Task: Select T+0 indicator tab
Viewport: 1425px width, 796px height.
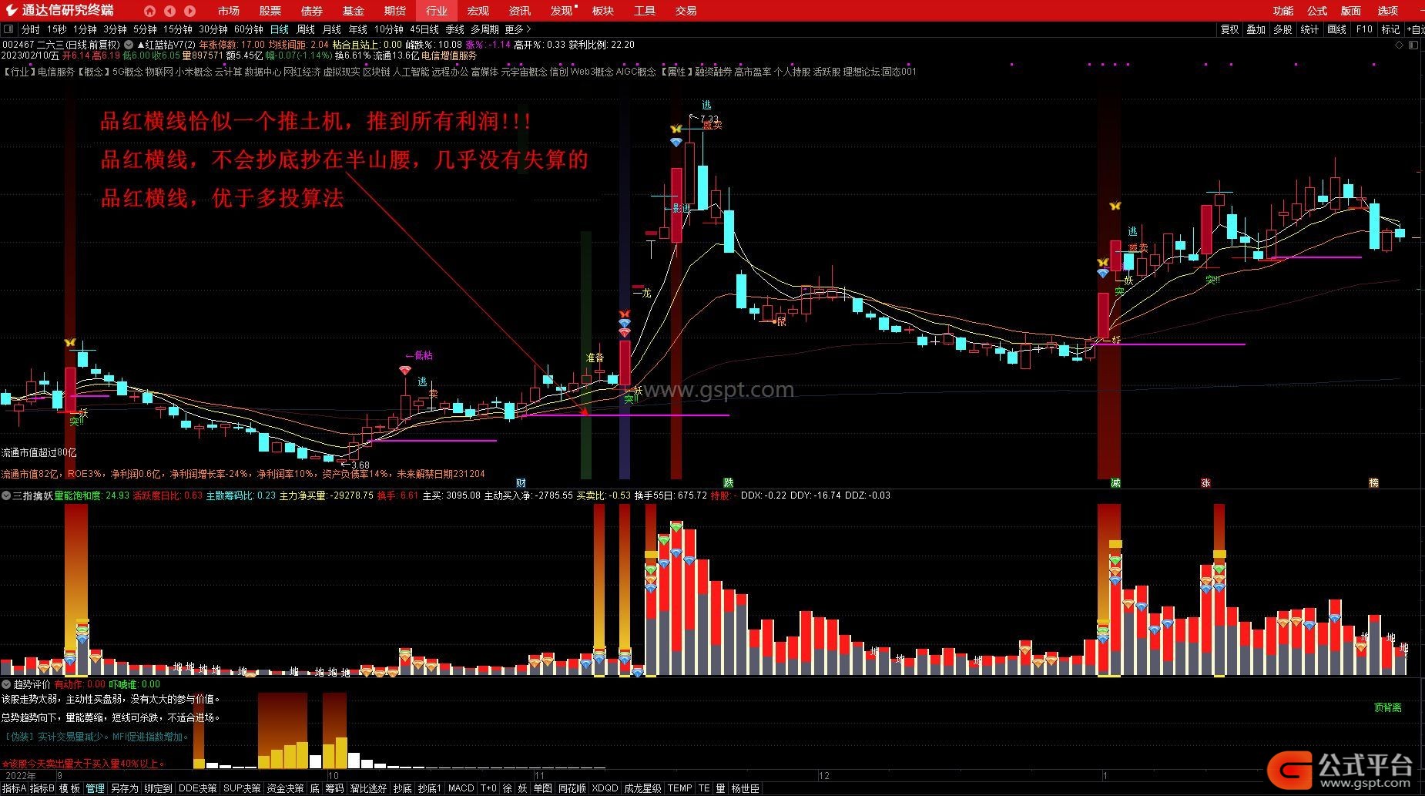Action: (x=488, y=788)
